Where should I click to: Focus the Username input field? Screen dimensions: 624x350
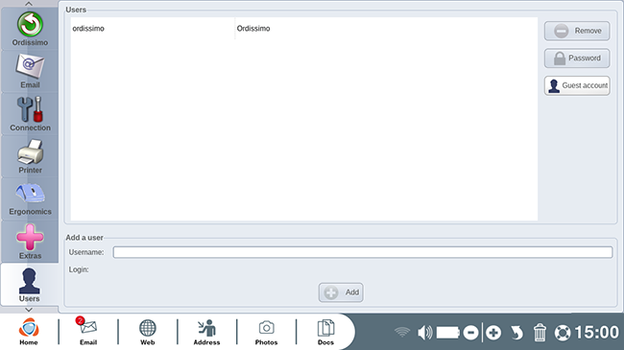click(x=363, y=252)
